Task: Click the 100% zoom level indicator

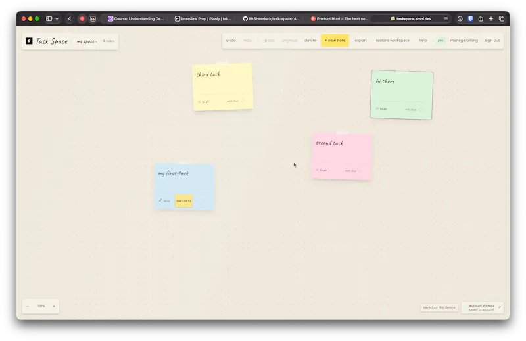Action: pyautogui.click(x=41, y=306)
